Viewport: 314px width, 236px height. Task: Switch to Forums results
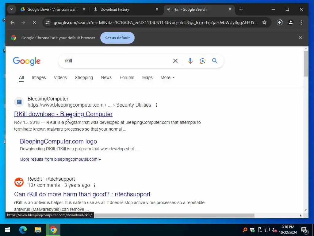[127, 77]
